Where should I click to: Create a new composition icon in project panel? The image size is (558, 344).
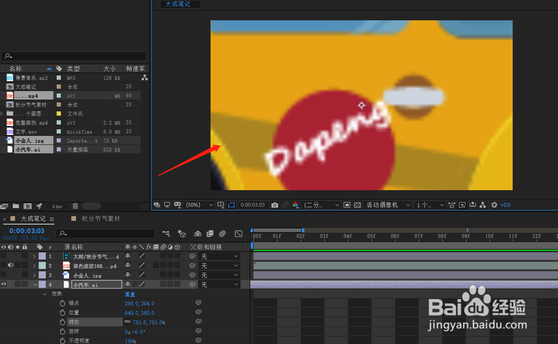tap(27, 206)
